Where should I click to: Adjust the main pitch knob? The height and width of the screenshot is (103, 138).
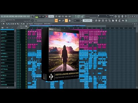(32, 21)
